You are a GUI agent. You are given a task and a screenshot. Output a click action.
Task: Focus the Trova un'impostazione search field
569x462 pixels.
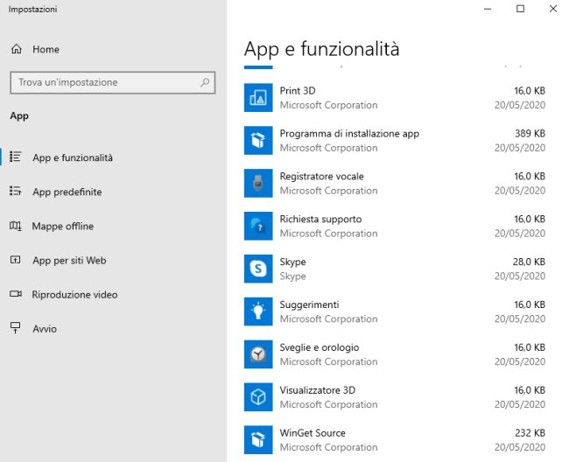113,82
